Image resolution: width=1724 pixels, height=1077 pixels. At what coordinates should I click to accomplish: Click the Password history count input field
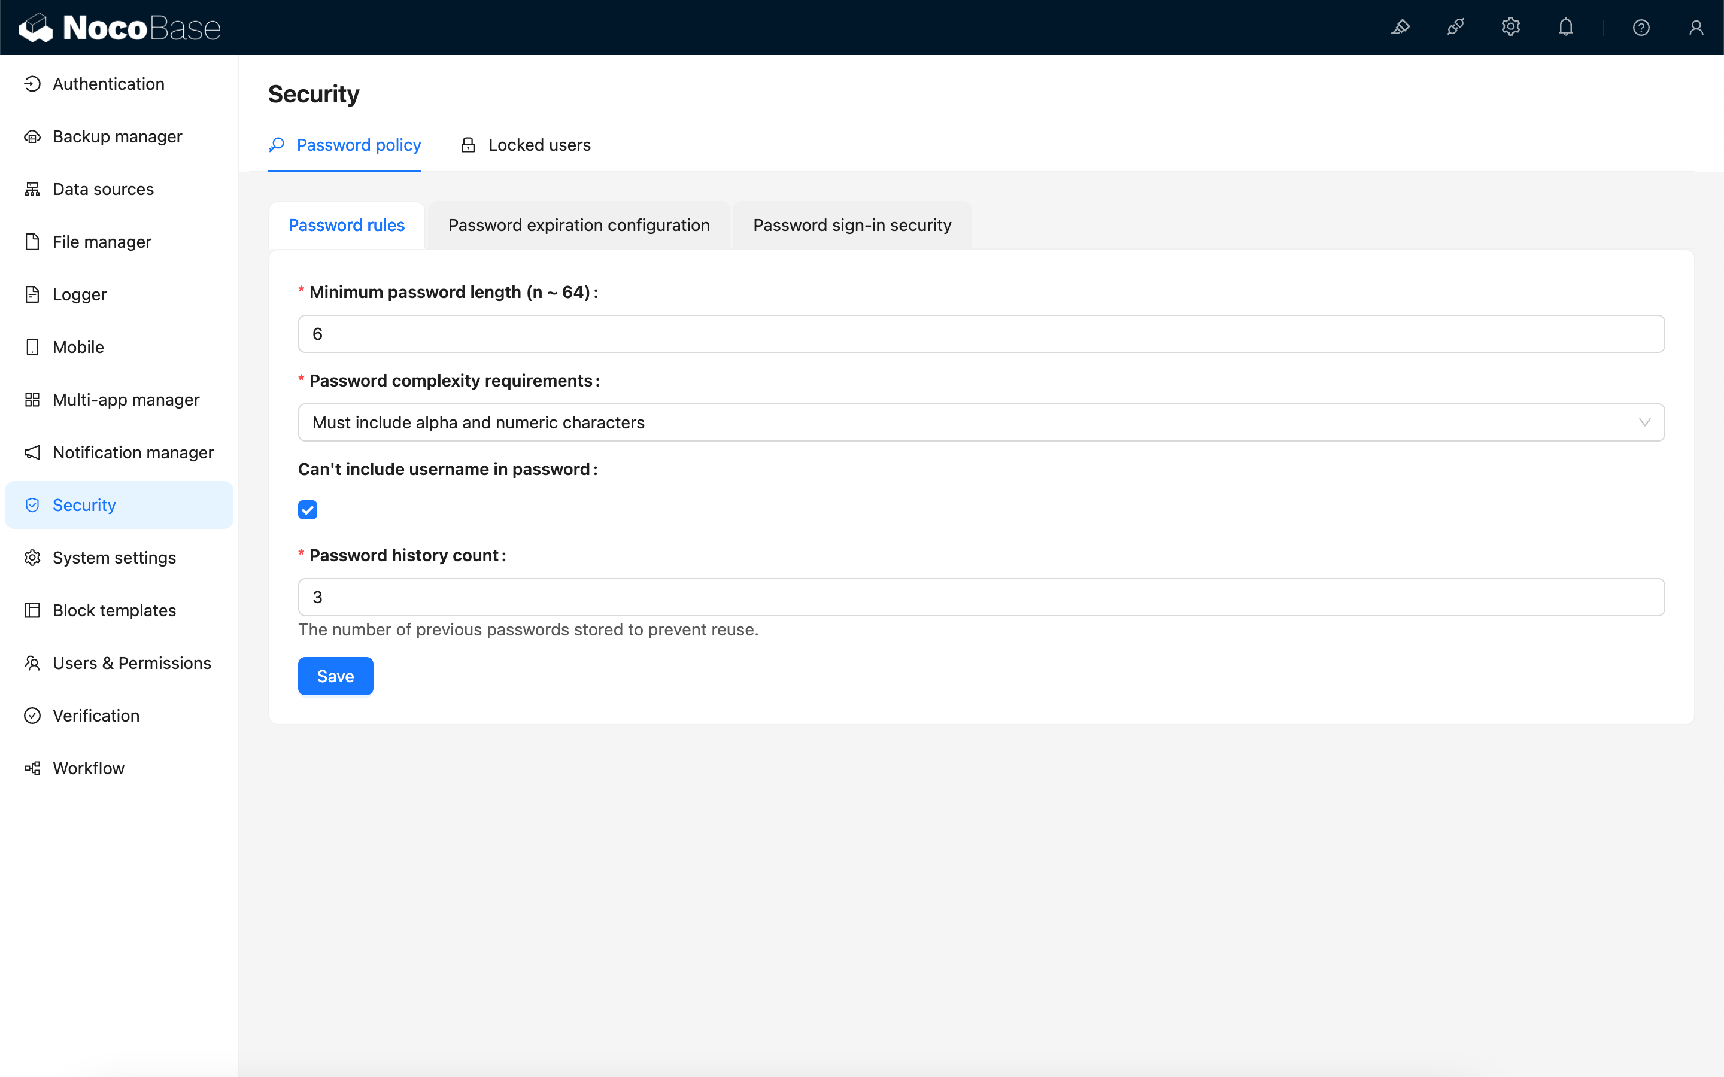[982, 597]
